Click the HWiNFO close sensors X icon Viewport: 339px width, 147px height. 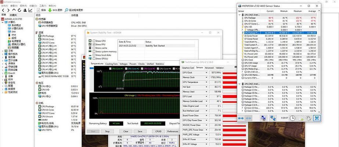(317, 118)
